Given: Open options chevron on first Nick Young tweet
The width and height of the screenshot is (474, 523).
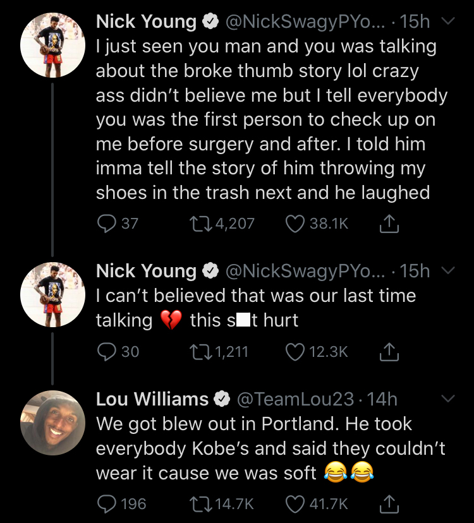Looking at the screenshot, I should 448,21.
